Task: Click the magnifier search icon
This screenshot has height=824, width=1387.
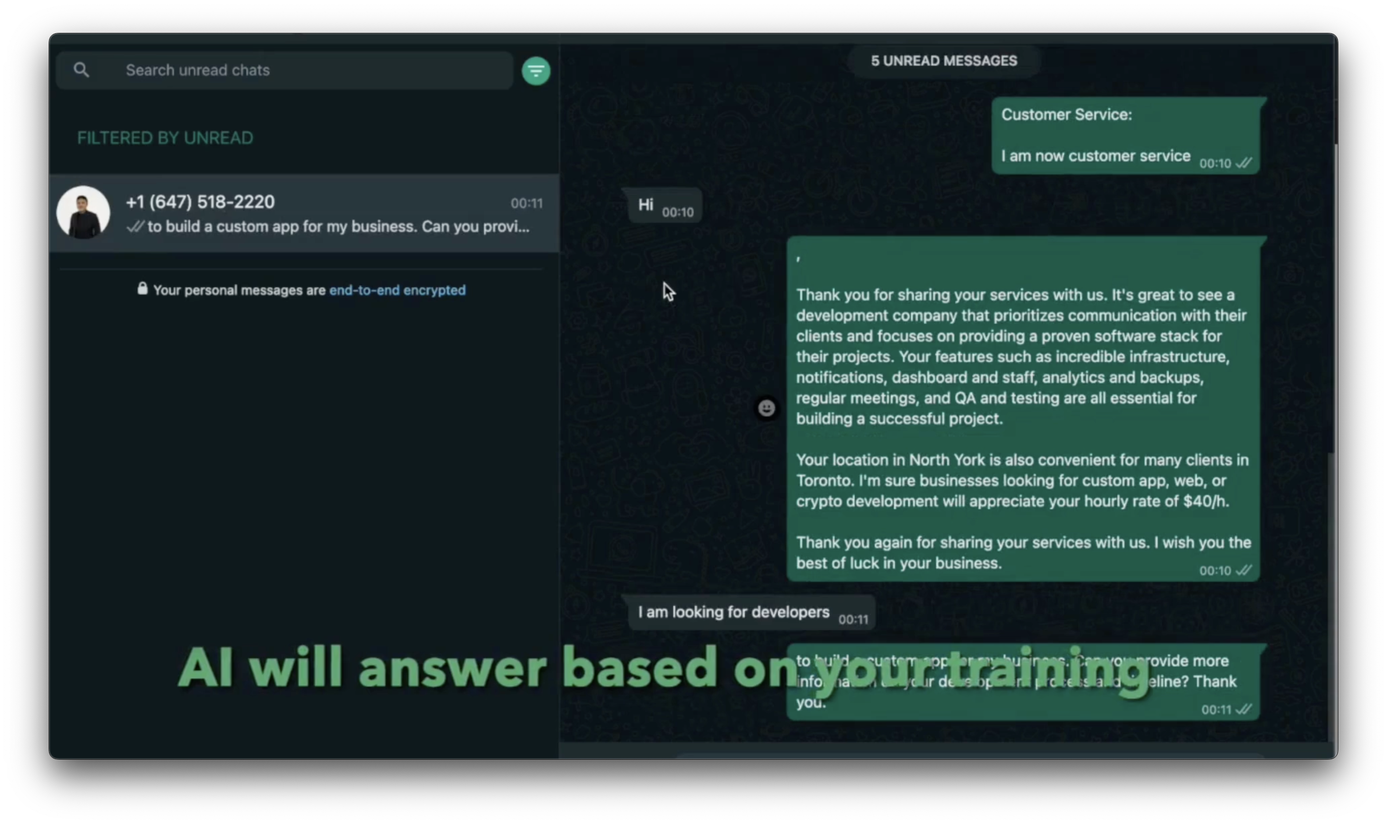Action: tap(81, 70)
